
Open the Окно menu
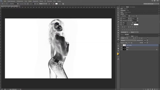(54, 1)
